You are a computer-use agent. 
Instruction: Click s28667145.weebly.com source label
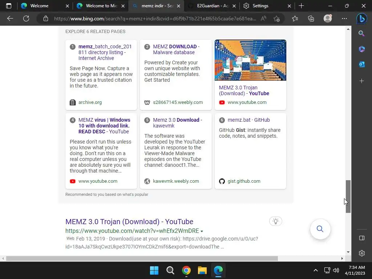pos(178,102)
